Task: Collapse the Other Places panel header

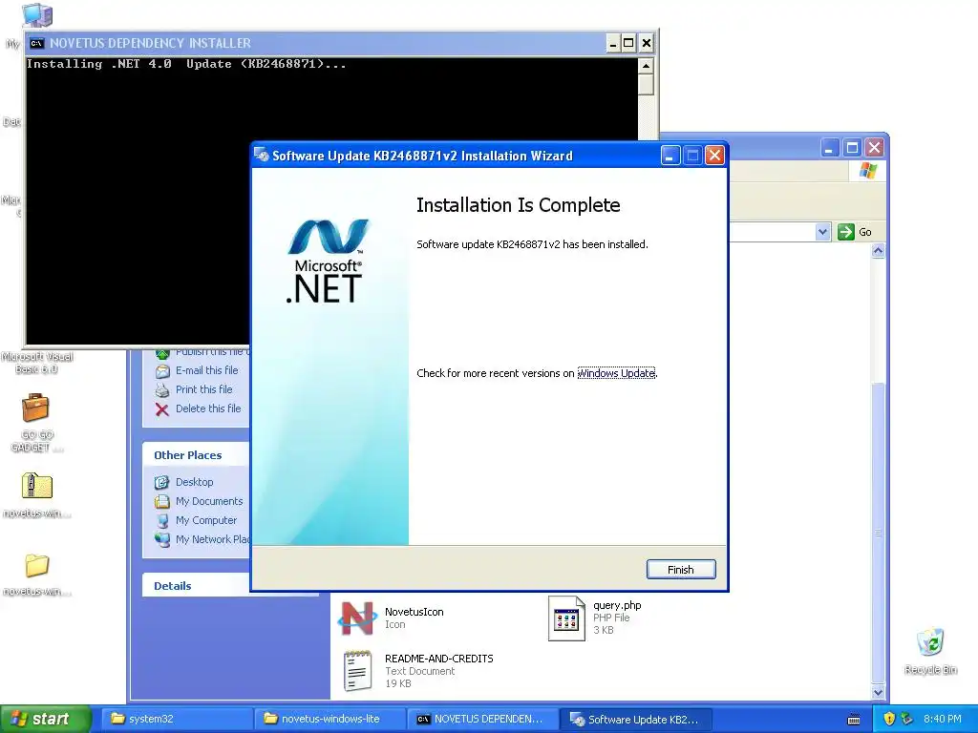Action: pyautogui.click(x=196, y=455)
